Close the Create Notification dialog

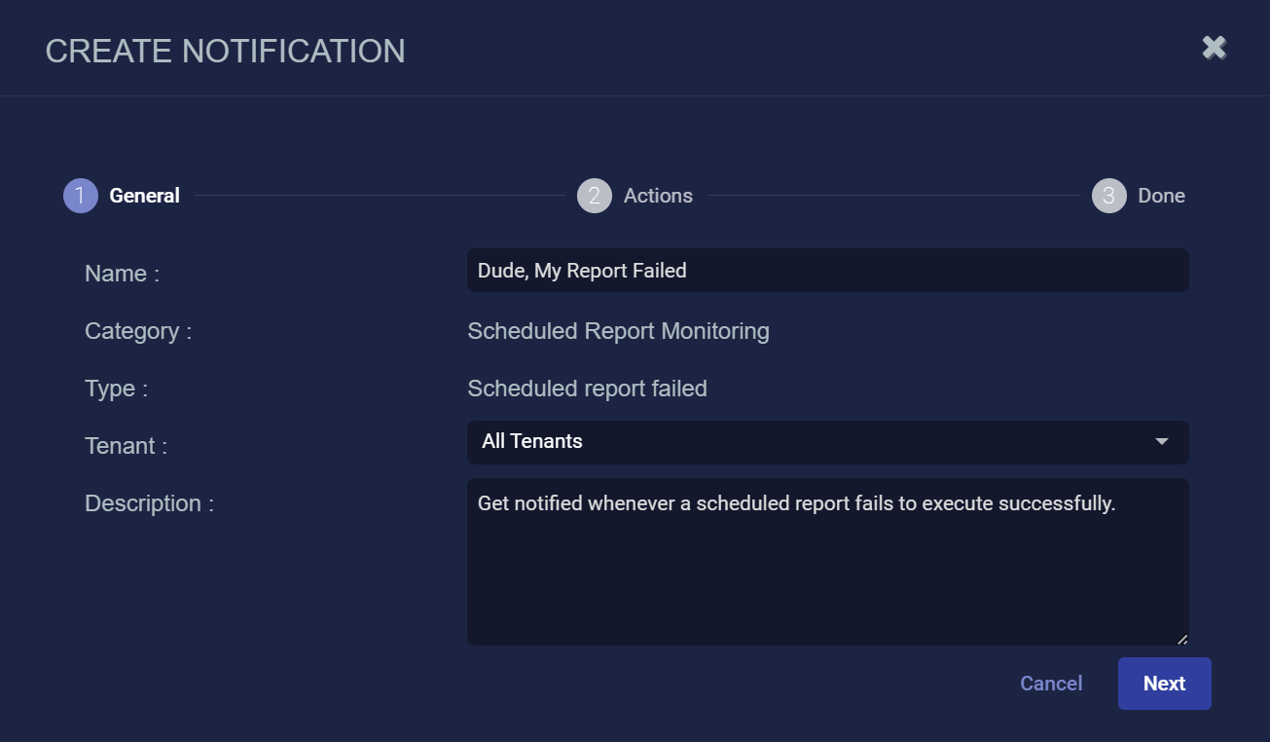point(1214,48)
